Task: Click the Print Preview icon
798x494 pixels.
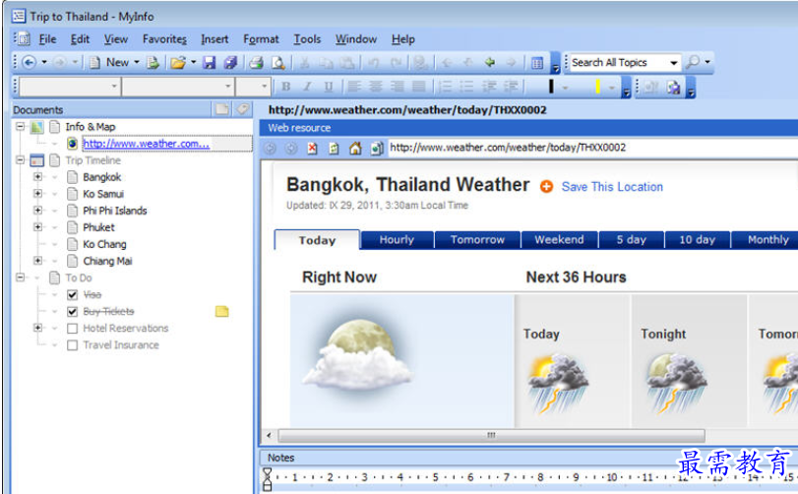Action: click(x=277, y=63)
